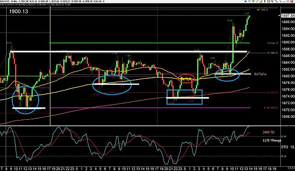Click the STO stochastic value label

[288, 147]
